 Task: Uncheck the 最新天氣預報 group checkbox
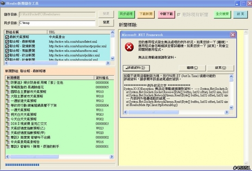coord(7,37)
